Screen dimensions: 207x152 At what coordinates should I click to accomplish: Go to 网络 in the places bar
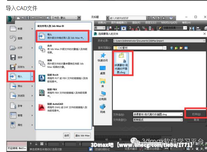tap(103, 109)
